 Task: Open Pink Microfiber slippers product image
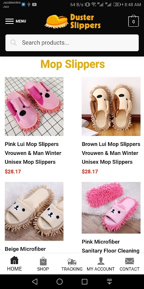111,208
